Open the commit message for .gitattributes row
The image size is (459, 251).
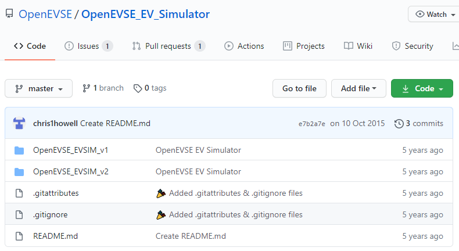[236, 193]
